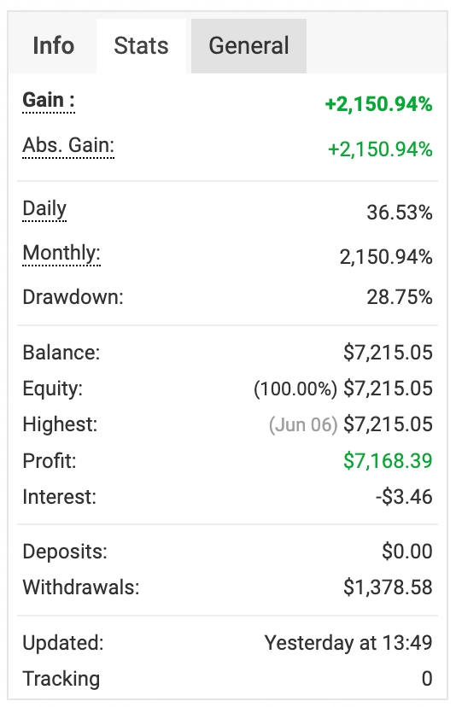
Task: Open the General tab
Action: pos(248,45)
